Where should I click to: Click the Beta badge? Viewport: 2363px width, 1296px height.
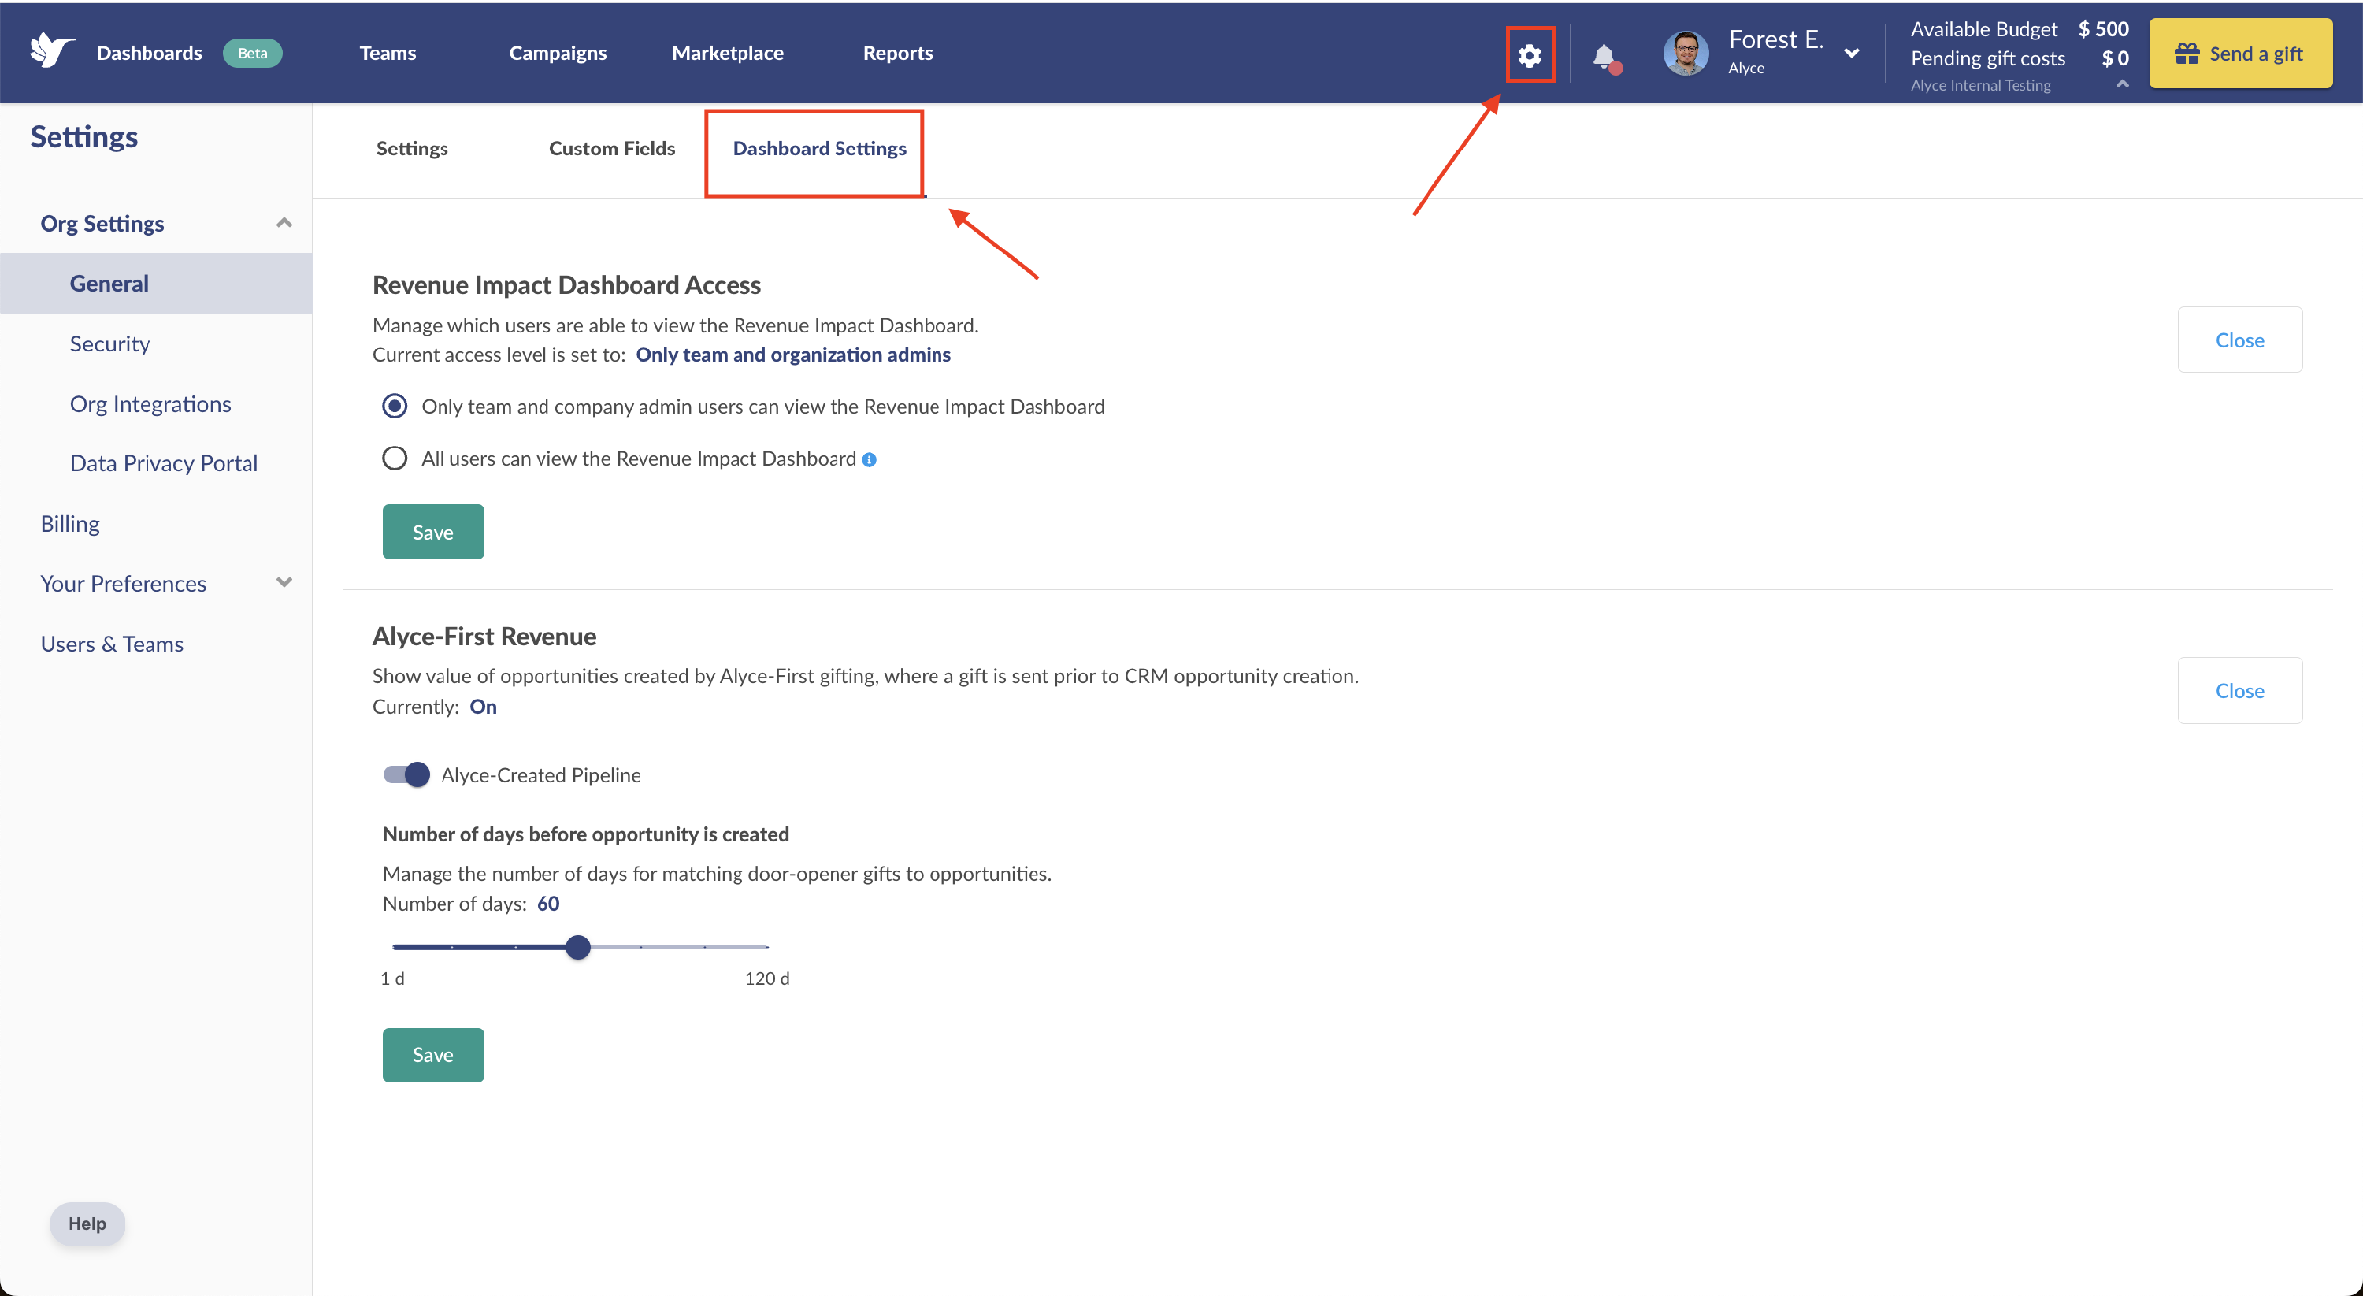coord(252,54)
